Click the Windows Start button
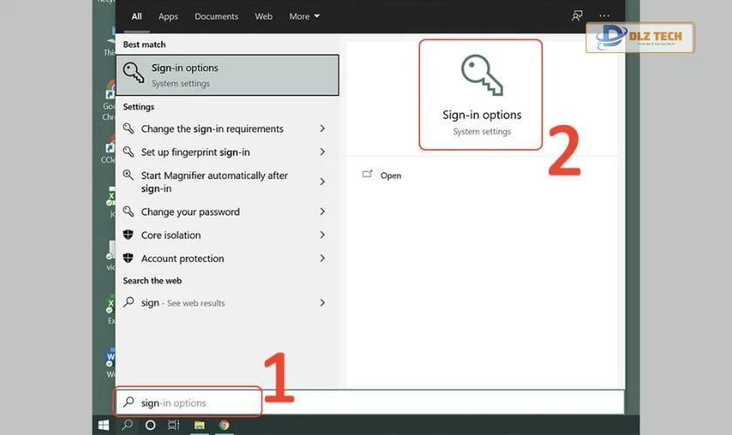The image size is (732, 435). 104,425
